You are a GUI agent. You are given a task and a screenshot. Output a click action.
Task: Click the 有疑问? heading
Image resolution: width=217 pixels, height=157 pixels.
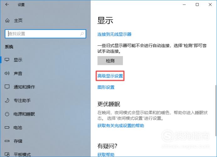pos(107,146)
